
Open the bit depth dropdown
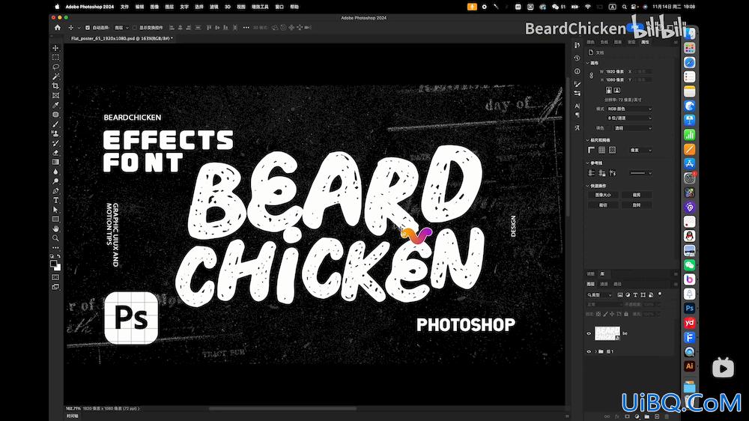(x=629, y=118)
